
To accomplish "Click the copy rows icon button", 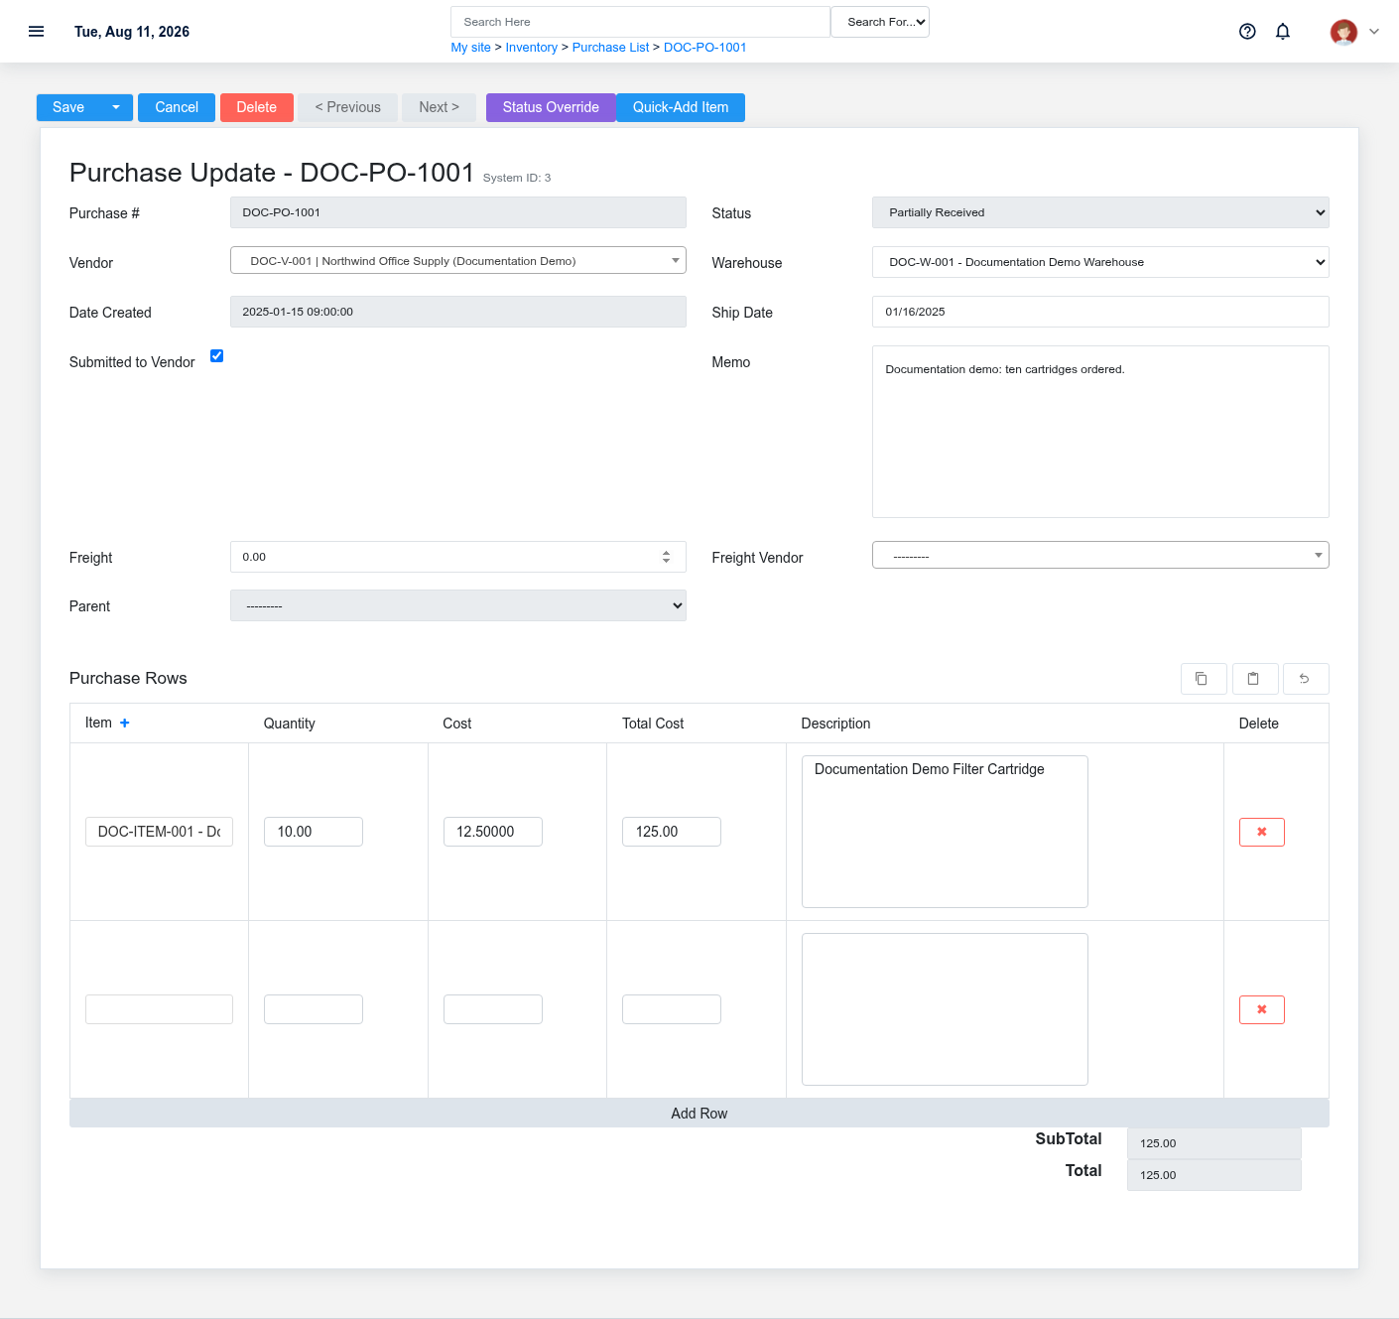I will tap(1204, 679).
